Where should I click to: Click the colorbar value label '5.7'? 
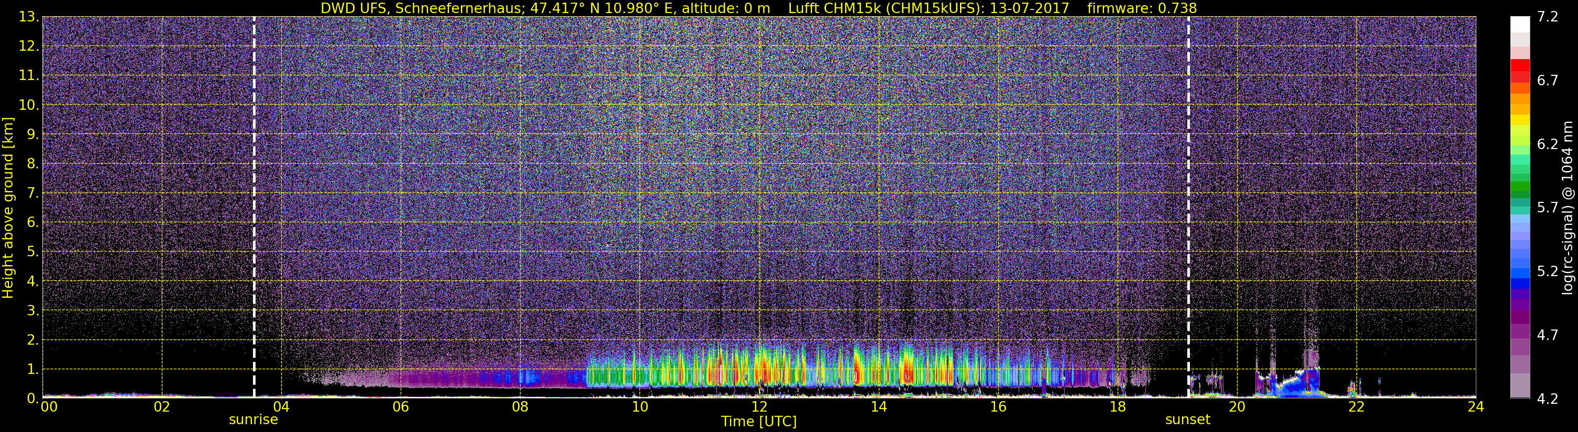click(1548, 208)
